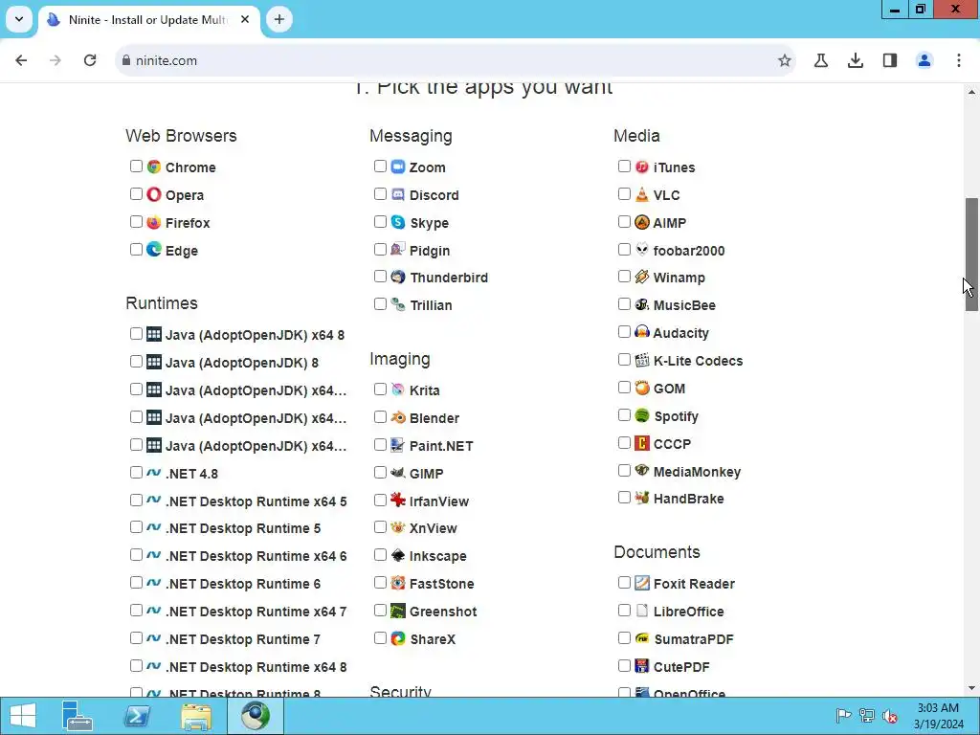Select the Java (AdoptOpenJDK) 8 checkbox
Viewport: 980px width, 735px height.
point(136,362)
